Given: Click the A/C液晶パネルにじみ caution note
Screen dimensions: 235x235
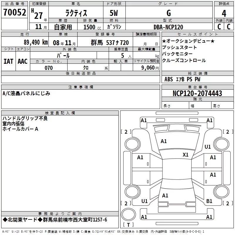Looking at the screenshot, I should pyautogui.click(x=26, y=93).
